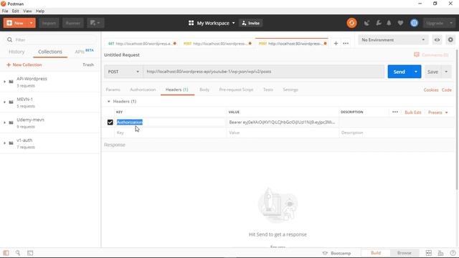Switch to the Params tab

[113, 90]
